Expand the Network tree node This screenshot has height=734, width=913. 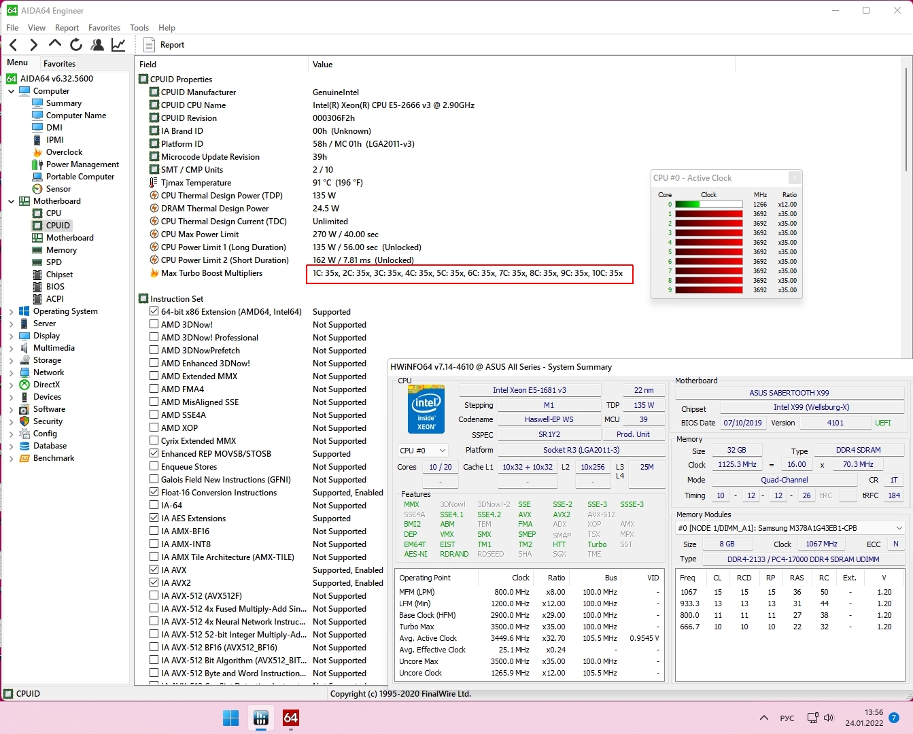(x=12, y=372)
